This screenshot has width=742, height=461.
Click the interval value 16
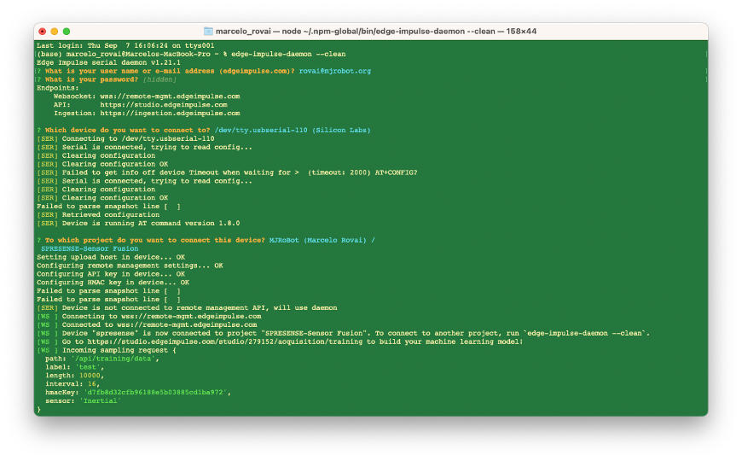coord(92,384)
